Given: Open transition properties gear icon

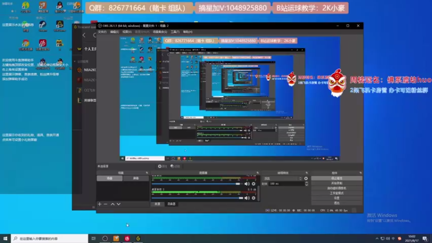Looking at the screenshot, I should point(306,179).
